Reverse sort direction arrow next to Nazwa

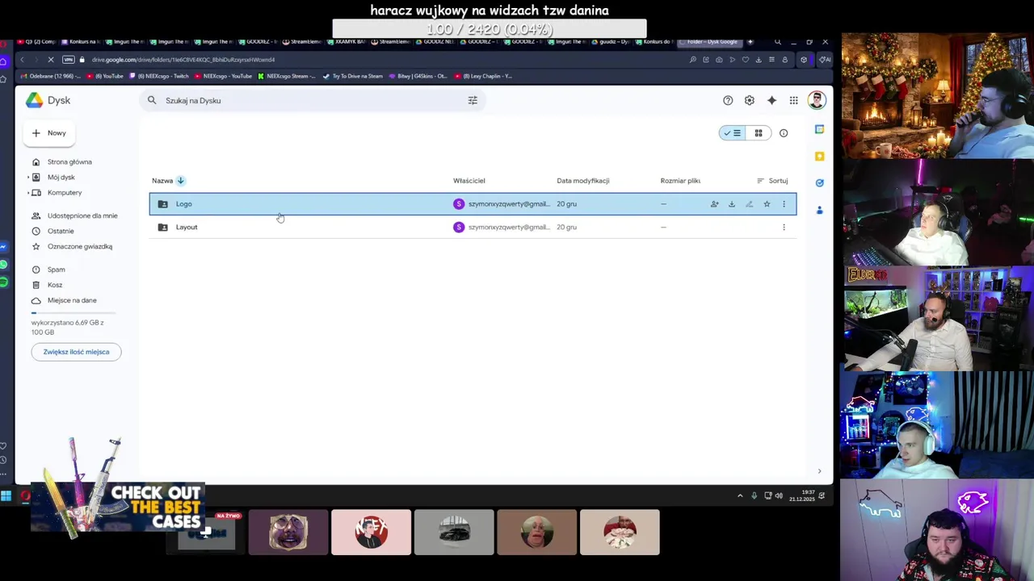(x=180, y=181)
